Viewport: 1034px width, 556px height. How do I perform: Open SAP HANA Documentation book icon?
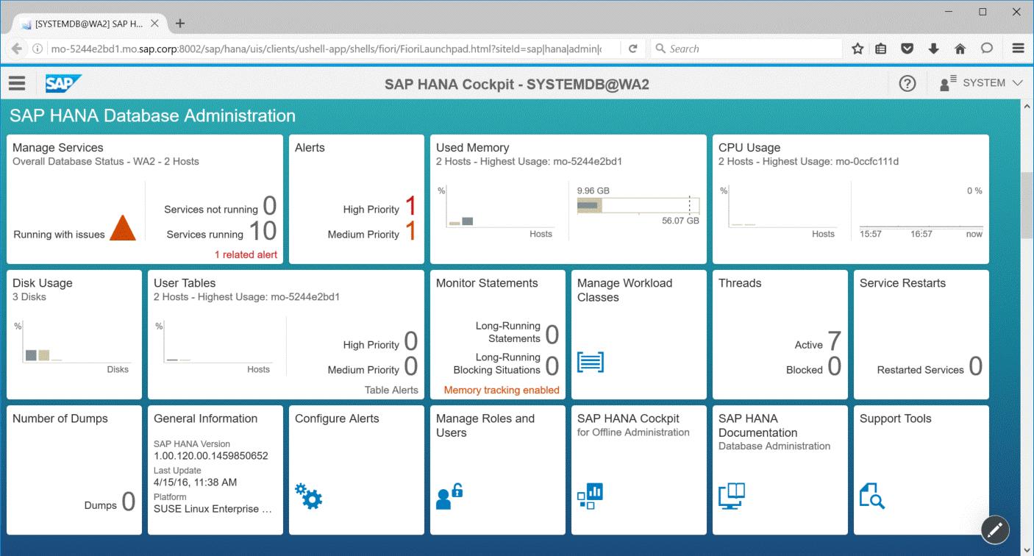click(732, 496)
